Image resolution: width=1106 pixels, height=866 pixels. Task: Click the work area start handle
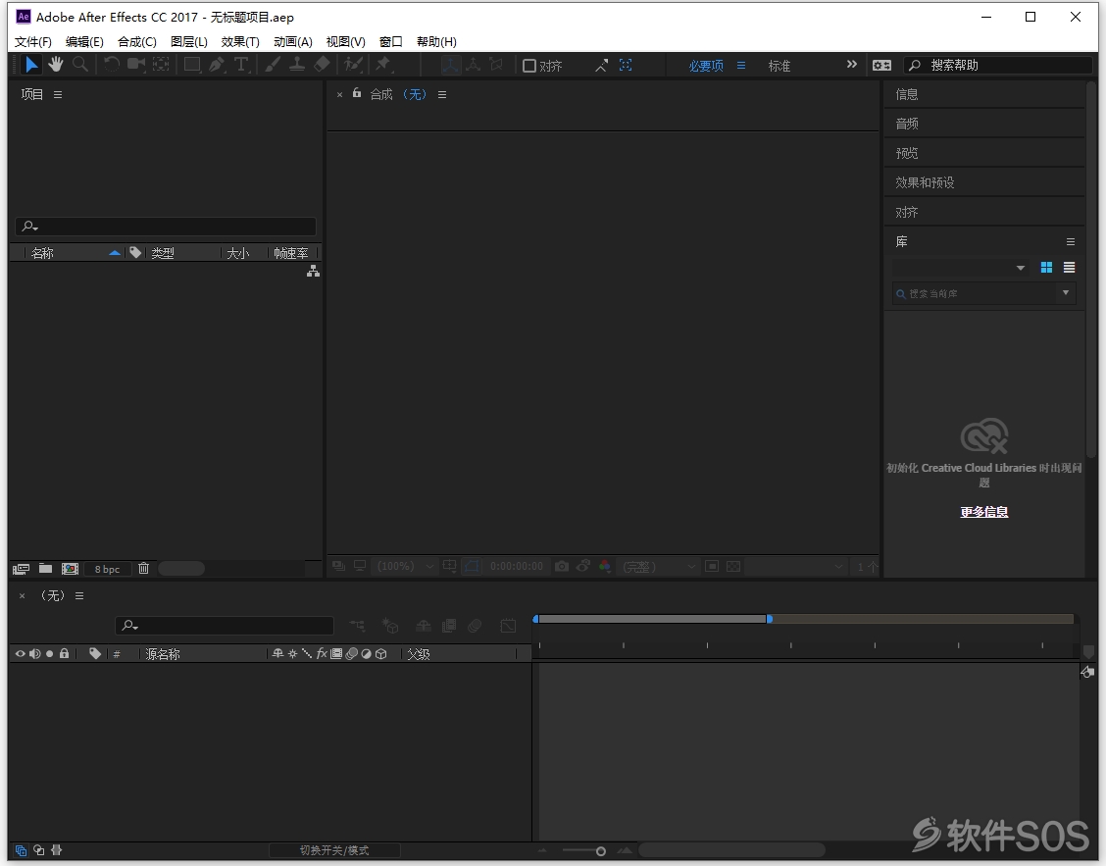(535, 619)
